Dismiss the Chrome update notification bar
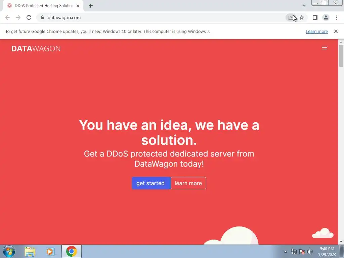Screen dimensions: 344x258 (336, 31)
